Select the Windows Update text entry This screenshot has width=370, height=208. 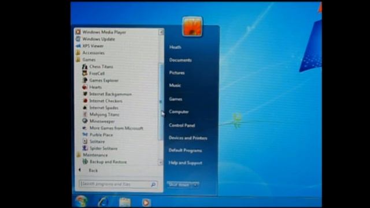[x=99, y=39]
